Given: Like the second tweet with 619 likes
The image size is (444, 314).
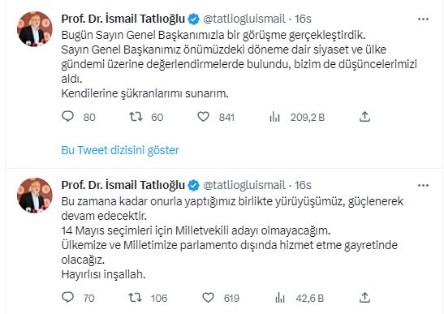Looking at the screenshot, I should 208,297.
